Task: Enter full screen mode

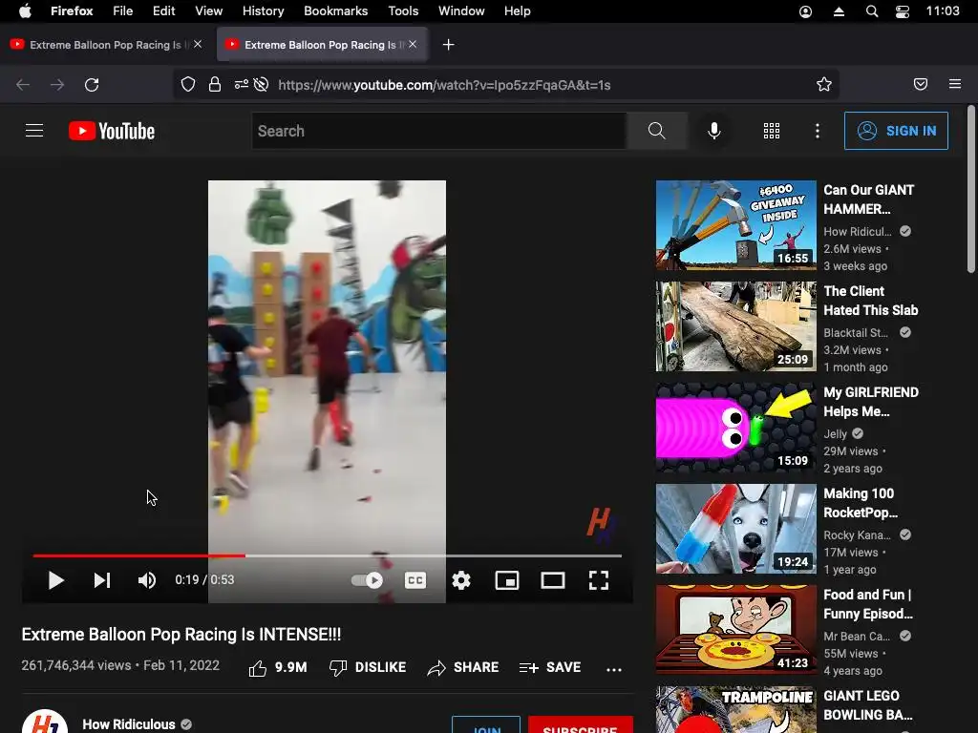Action: click(x=599, y=580)
